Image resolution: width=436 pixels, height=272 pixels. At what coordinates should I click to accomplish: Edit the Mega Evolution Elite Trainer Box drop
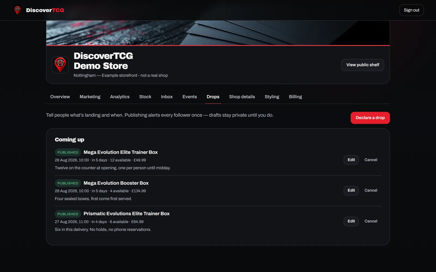click(x=351, y=160)
